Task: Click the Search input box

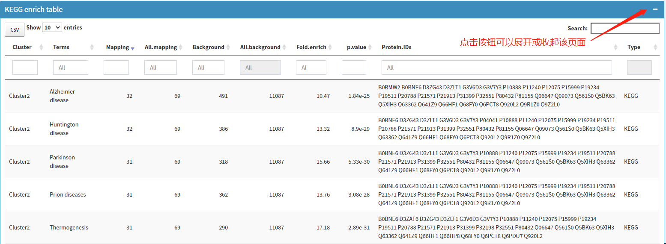Action: (x=624, y=28)
